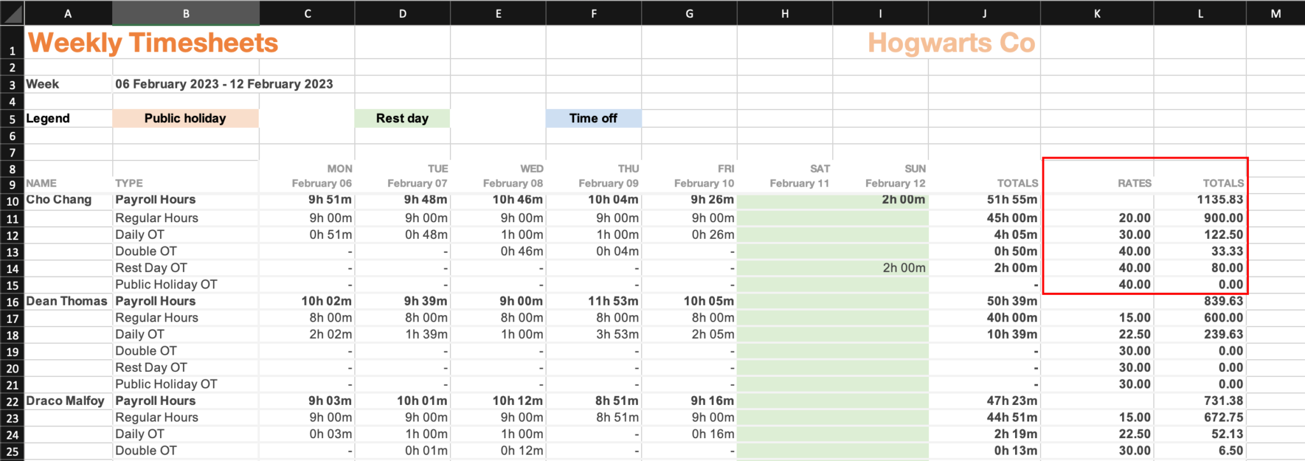Select the Weekly Timesheets title cell
The height and width of the screenshot is (461, 1305).
pos(153,43)
